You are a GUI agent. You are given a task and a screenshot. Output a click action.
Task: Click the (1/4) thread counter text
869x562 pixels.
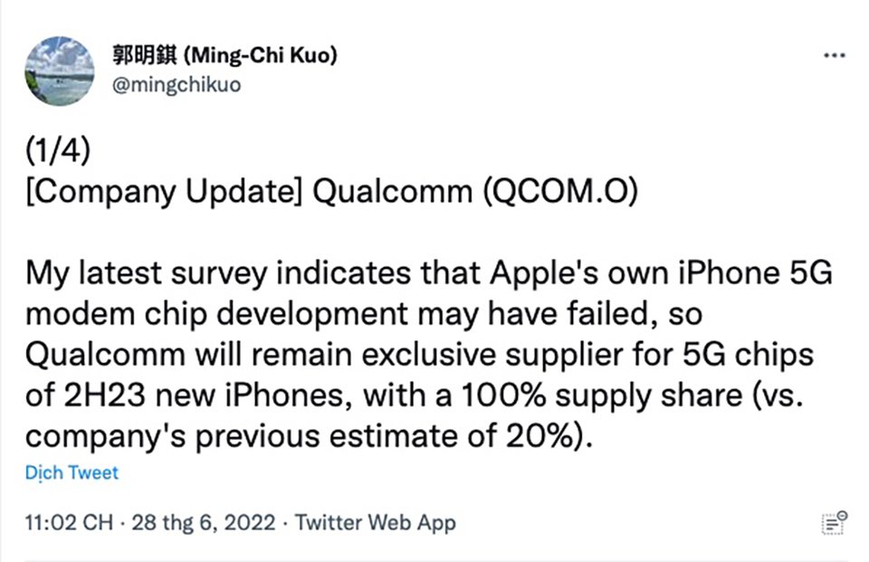click(58, 151)
